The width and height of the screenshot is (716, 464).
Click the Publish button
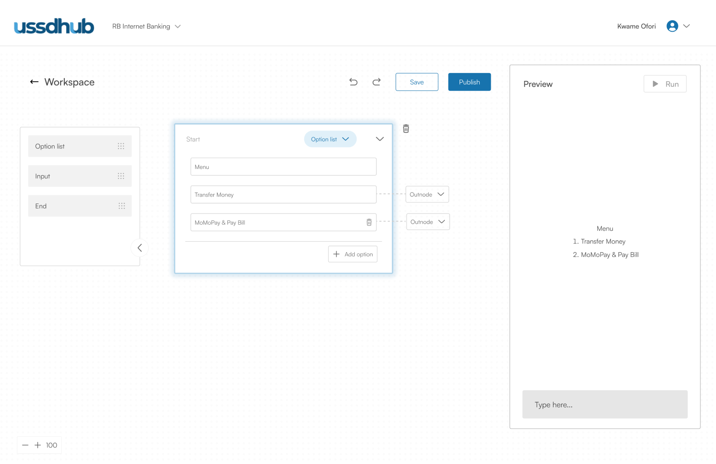click(x=469, y=82)
